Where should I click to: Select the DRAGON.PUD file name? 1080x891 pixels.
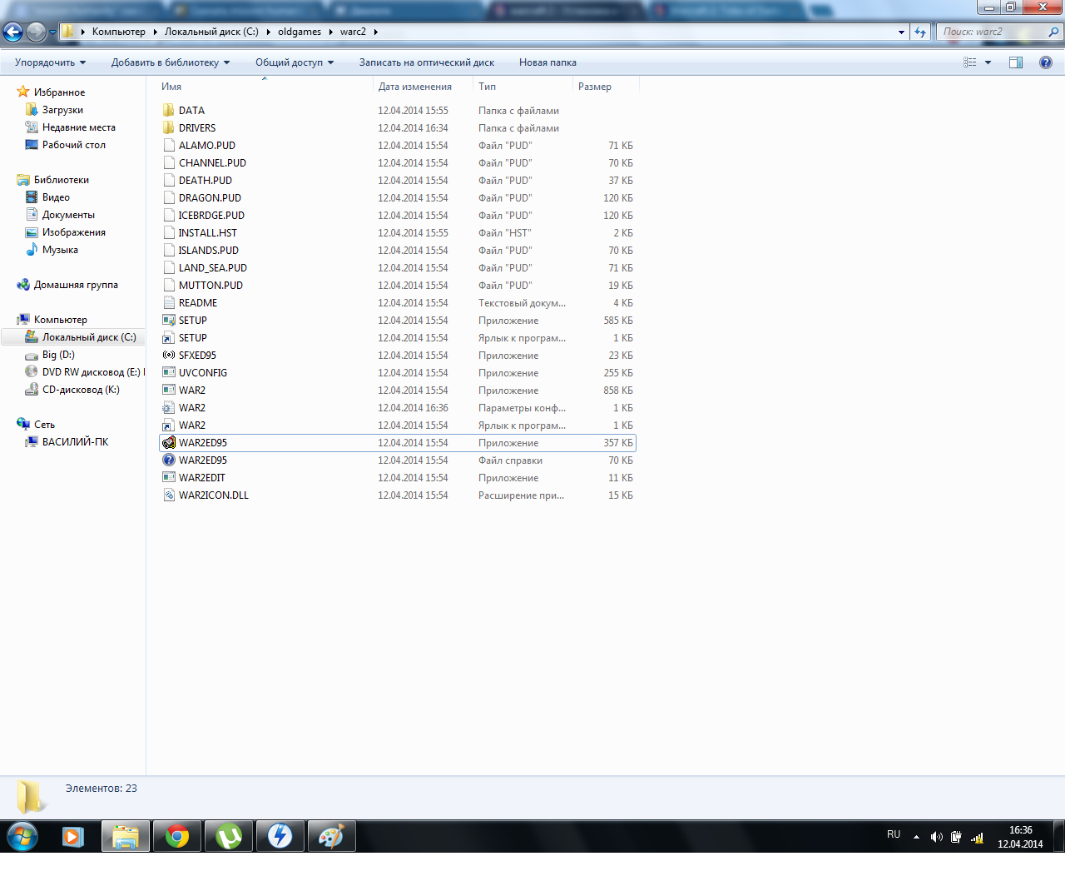coord(210,198)
